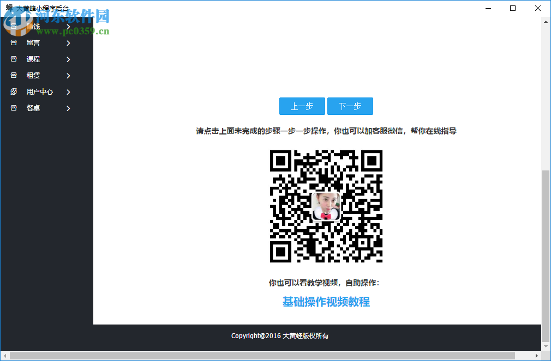Click the 租赁 rental icon in sidebar
Screen dimensions: 551x361
point(13,75)
